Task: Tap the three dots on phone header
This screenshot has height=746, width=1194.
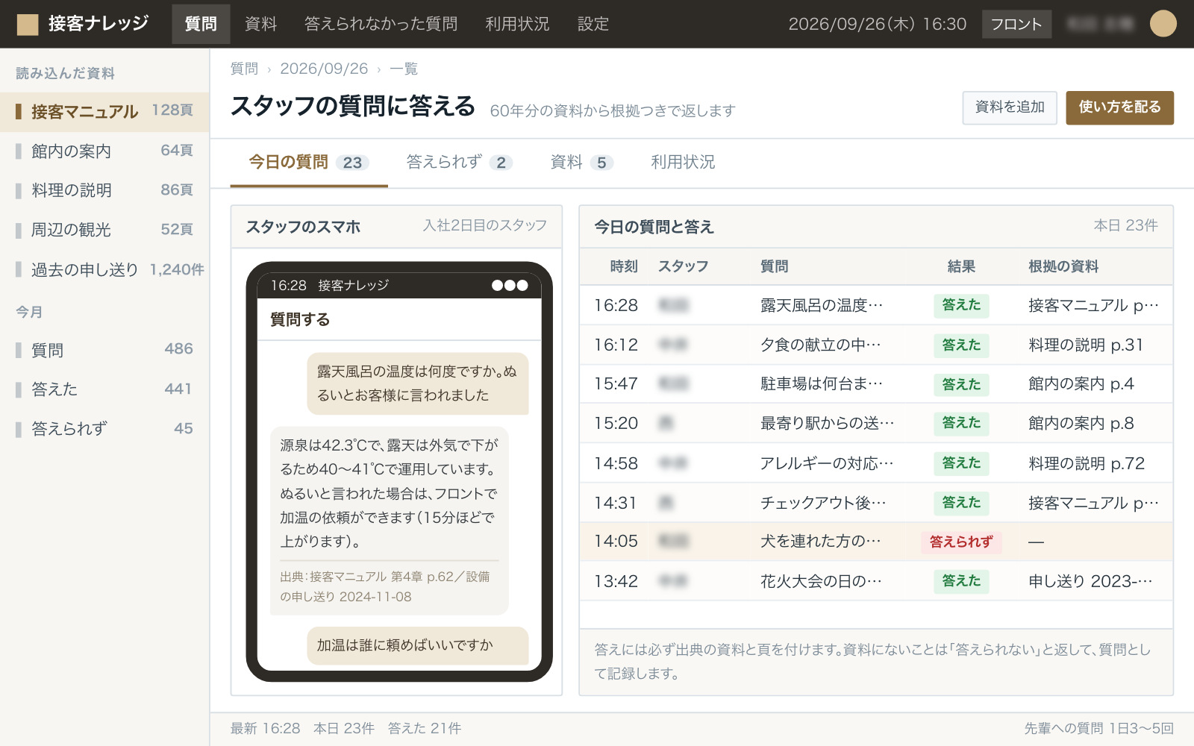Action: [x=510, y=285]
